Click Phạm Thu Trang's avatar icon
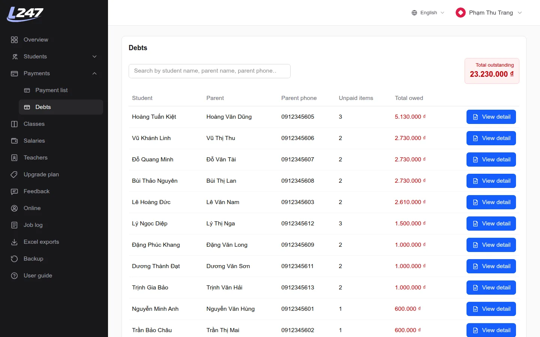 [x=460, y=13]
